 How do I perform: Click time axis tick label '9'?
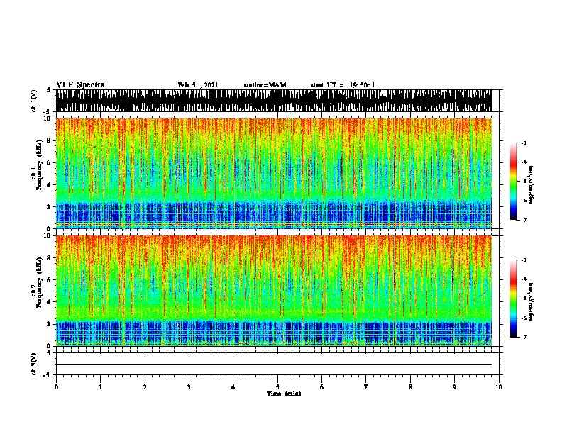click(x=454, y=387)
